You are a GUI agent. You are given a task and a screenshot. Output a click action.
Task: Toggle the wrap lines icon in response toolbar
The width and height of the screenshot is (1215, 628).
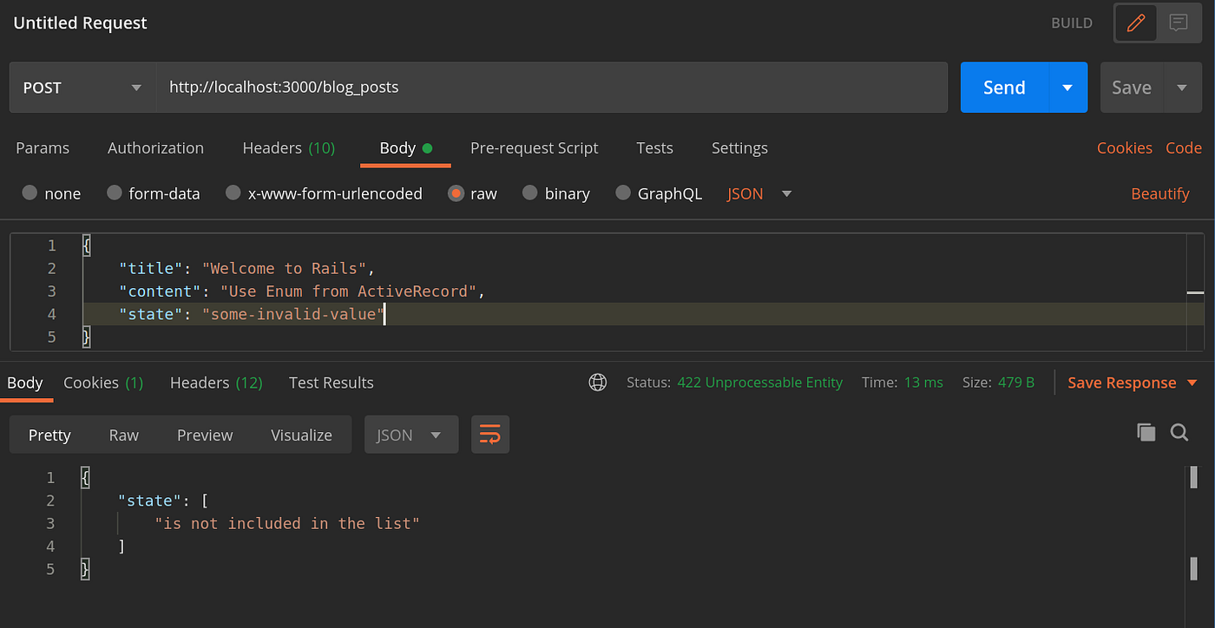(x=490, y=435)
